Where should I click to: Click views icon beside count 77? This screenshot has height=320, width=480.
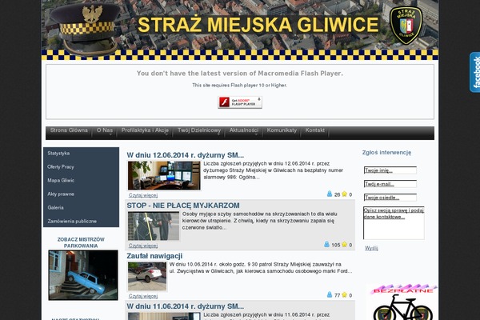coord(330,294)
